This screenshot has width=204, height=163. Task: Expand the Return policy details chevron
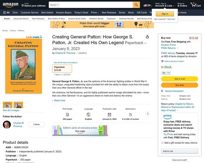click(177, 110)
